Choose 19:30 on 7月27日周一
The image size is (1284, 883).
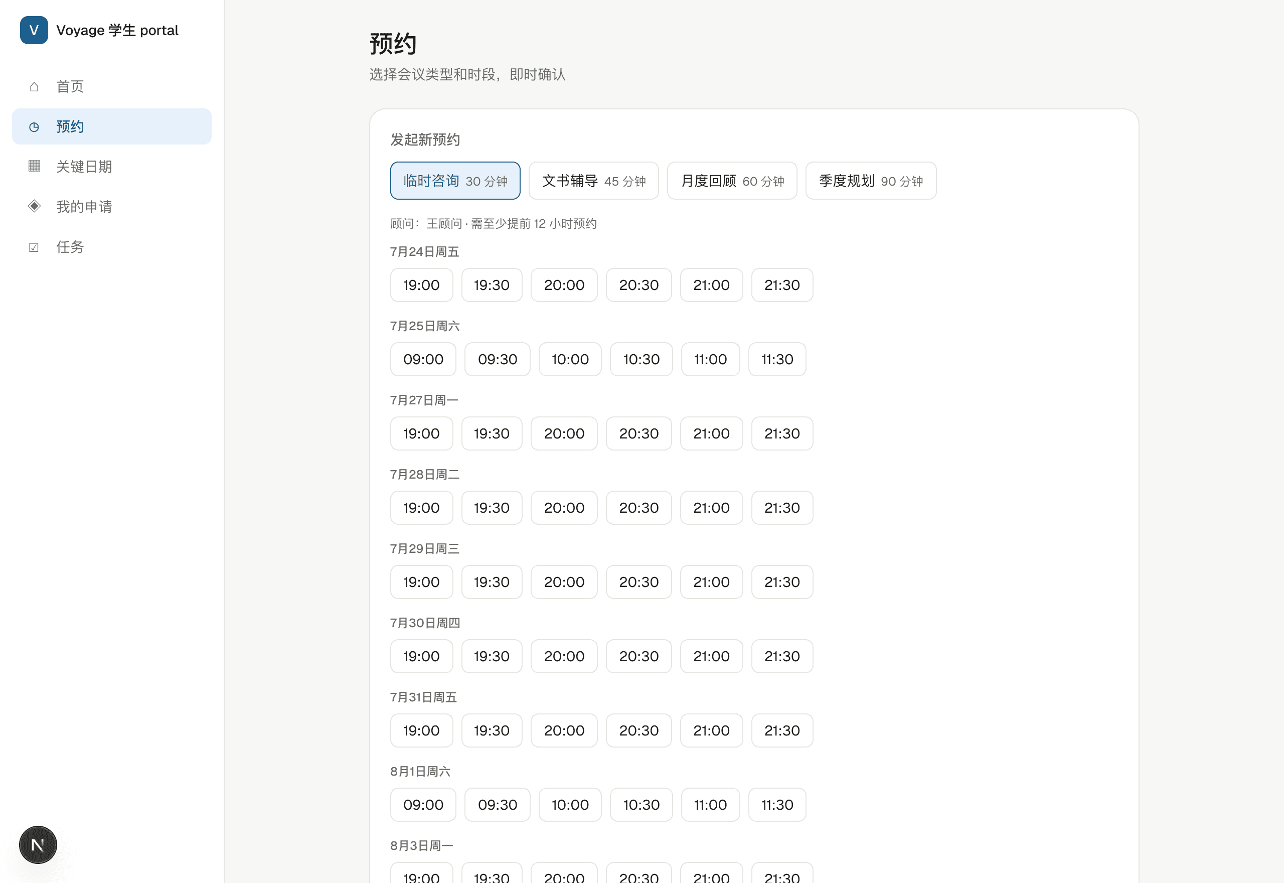tap(492, 433)
